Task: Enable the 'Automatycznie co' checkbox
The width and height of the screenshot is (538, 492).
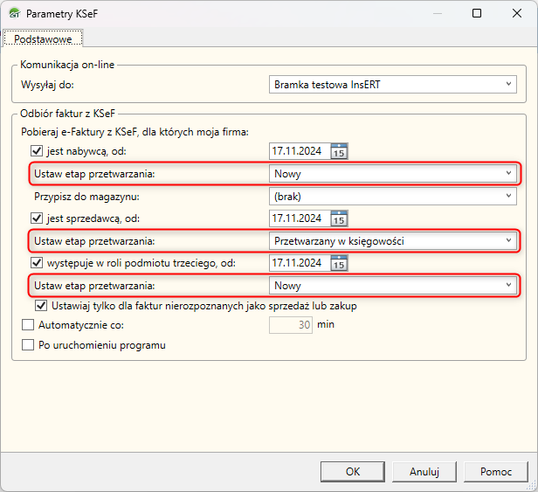Action: (x=27, y=324)
